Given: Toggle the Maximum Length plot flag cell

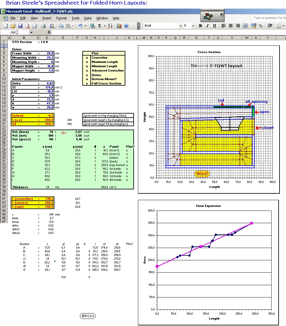Looking at the screenshot, I should 87,62.
